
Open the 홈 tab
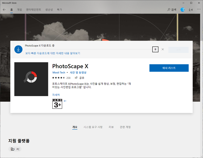coord(11,10)
